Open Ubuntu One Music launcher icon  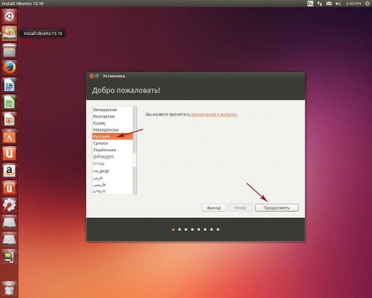pyautogui.click(x=9, y=188)
